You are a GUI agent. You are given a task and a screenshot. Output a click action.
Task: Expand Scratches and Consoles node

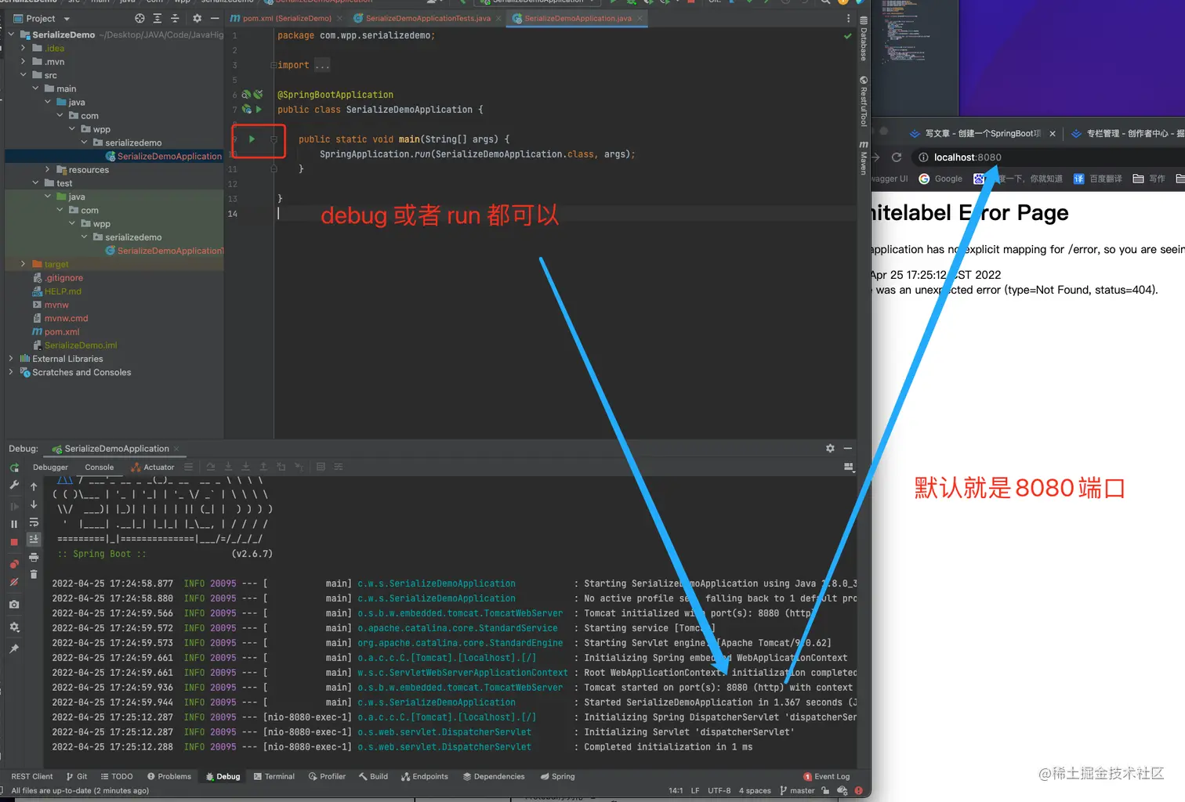pyautogui.click(x=11, y=372)
